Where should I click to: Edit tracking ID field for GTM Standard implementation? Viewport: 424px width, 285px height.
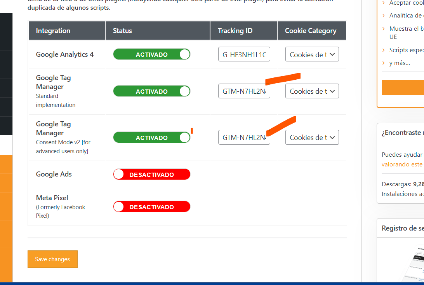(244, 91)
